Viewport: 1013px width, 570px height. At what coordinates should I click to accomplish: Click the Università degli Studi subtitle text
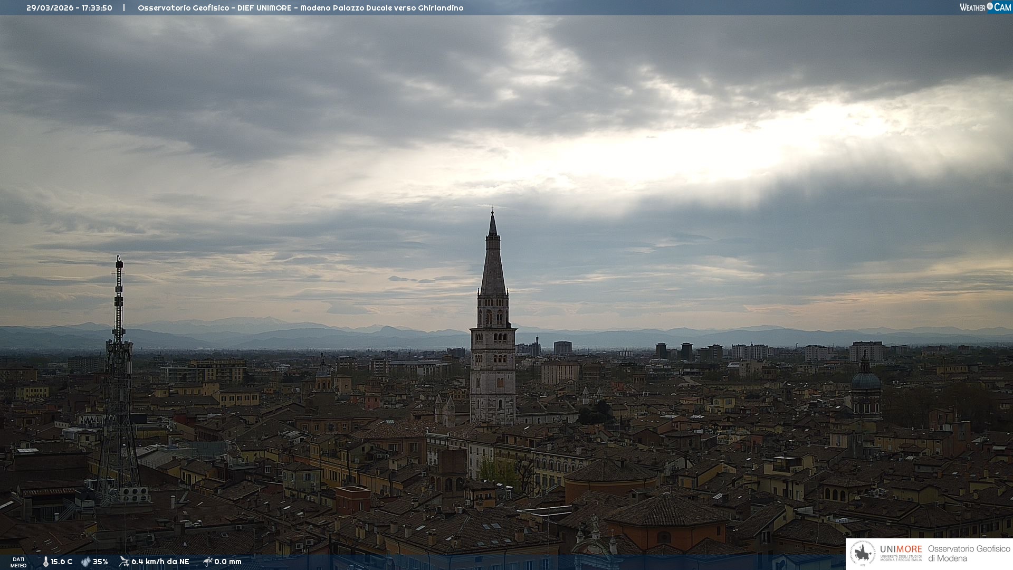coord(901,558)
